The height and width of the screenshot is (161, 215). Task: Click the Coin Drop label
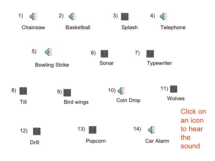(128, 100)
